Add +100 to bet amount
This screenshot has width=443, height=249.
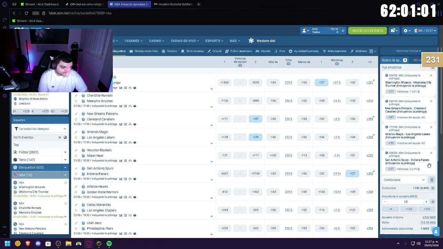(409, 209)
